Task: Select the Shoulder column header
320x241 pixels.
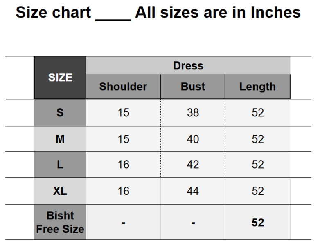Action: [x=123, y=87]
